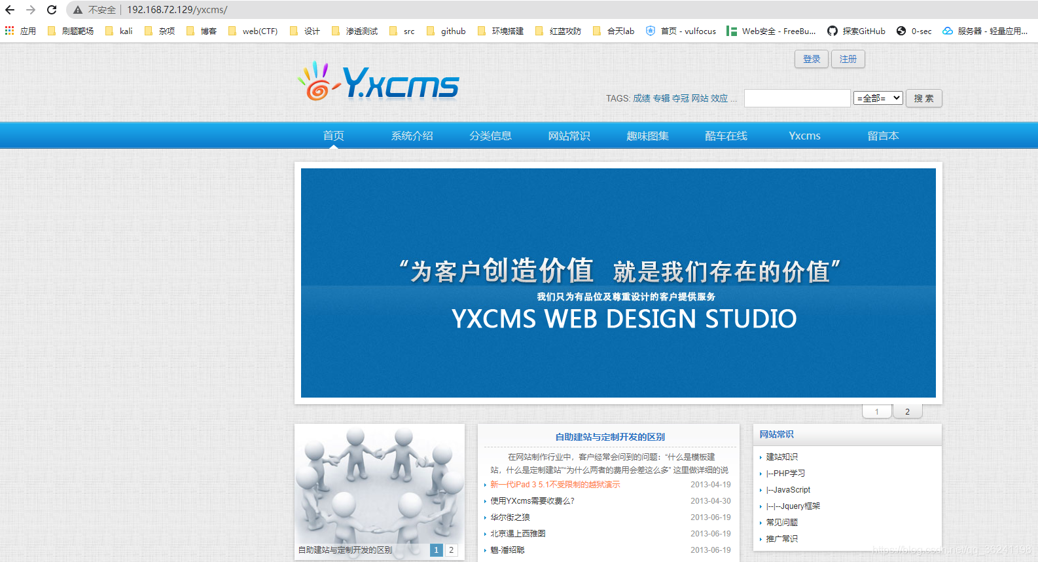Open the 服务器 - 轻量应用 bookmark
1038x562 pixels.
tap(985, 31)
